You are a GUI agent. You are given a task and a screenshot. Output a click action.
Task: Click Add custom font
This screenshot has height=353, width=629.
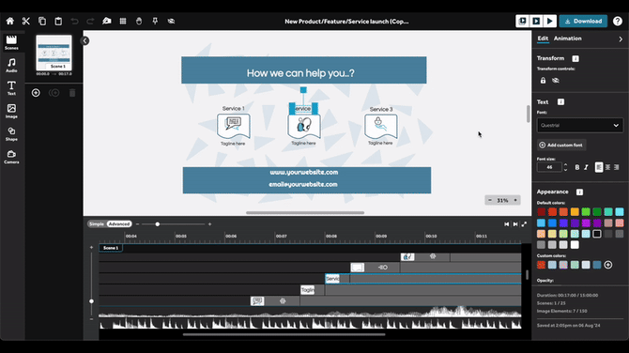[561, 145]
